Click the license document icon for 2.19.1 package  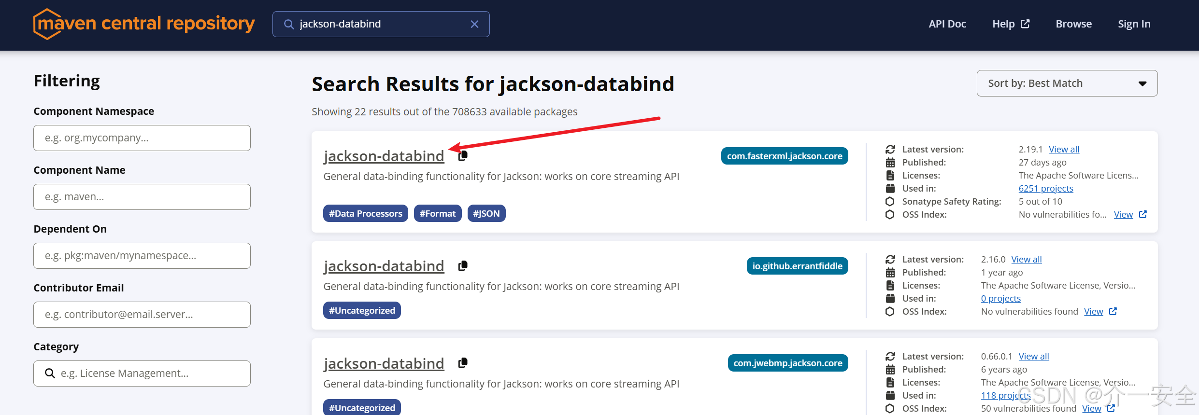click(890, 175)
